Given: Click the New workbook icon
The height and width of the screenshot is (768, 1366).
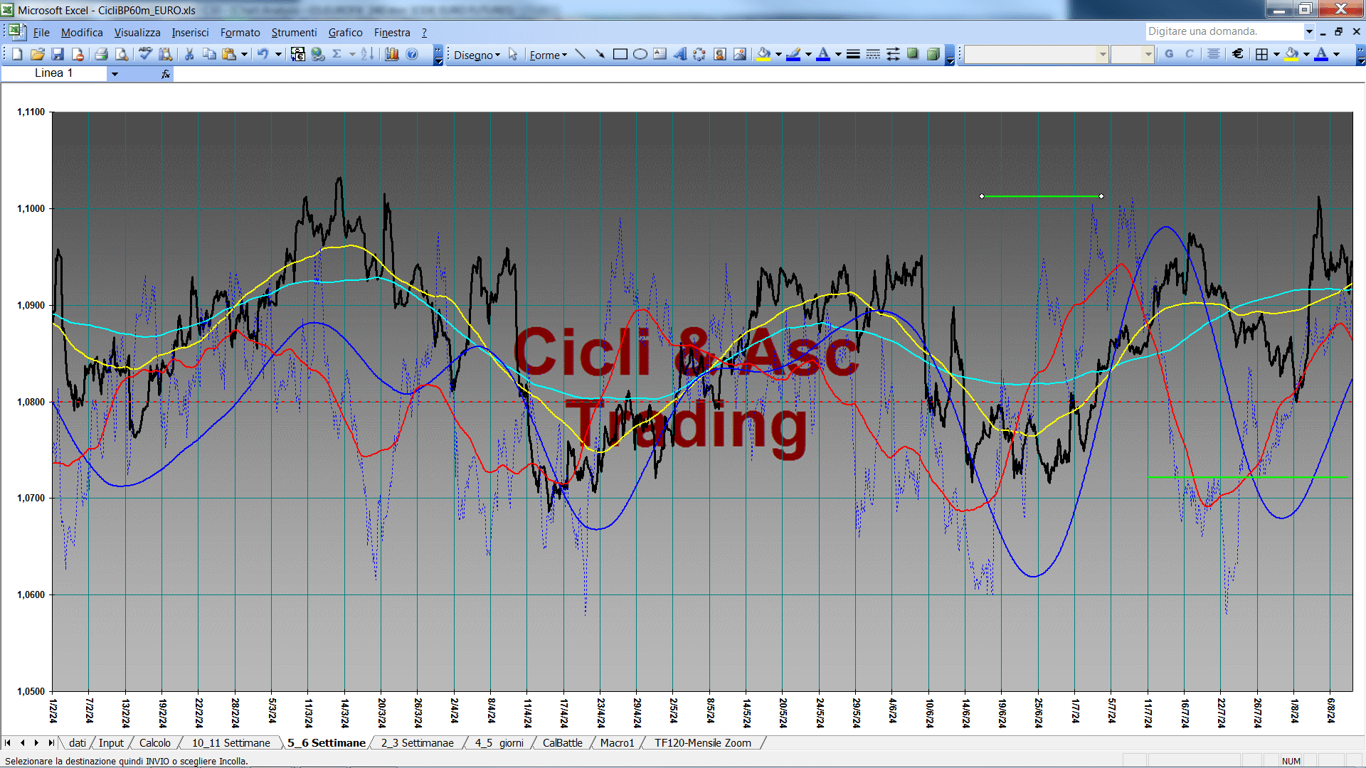Looking at the screenshot, I should coord(17,54).
